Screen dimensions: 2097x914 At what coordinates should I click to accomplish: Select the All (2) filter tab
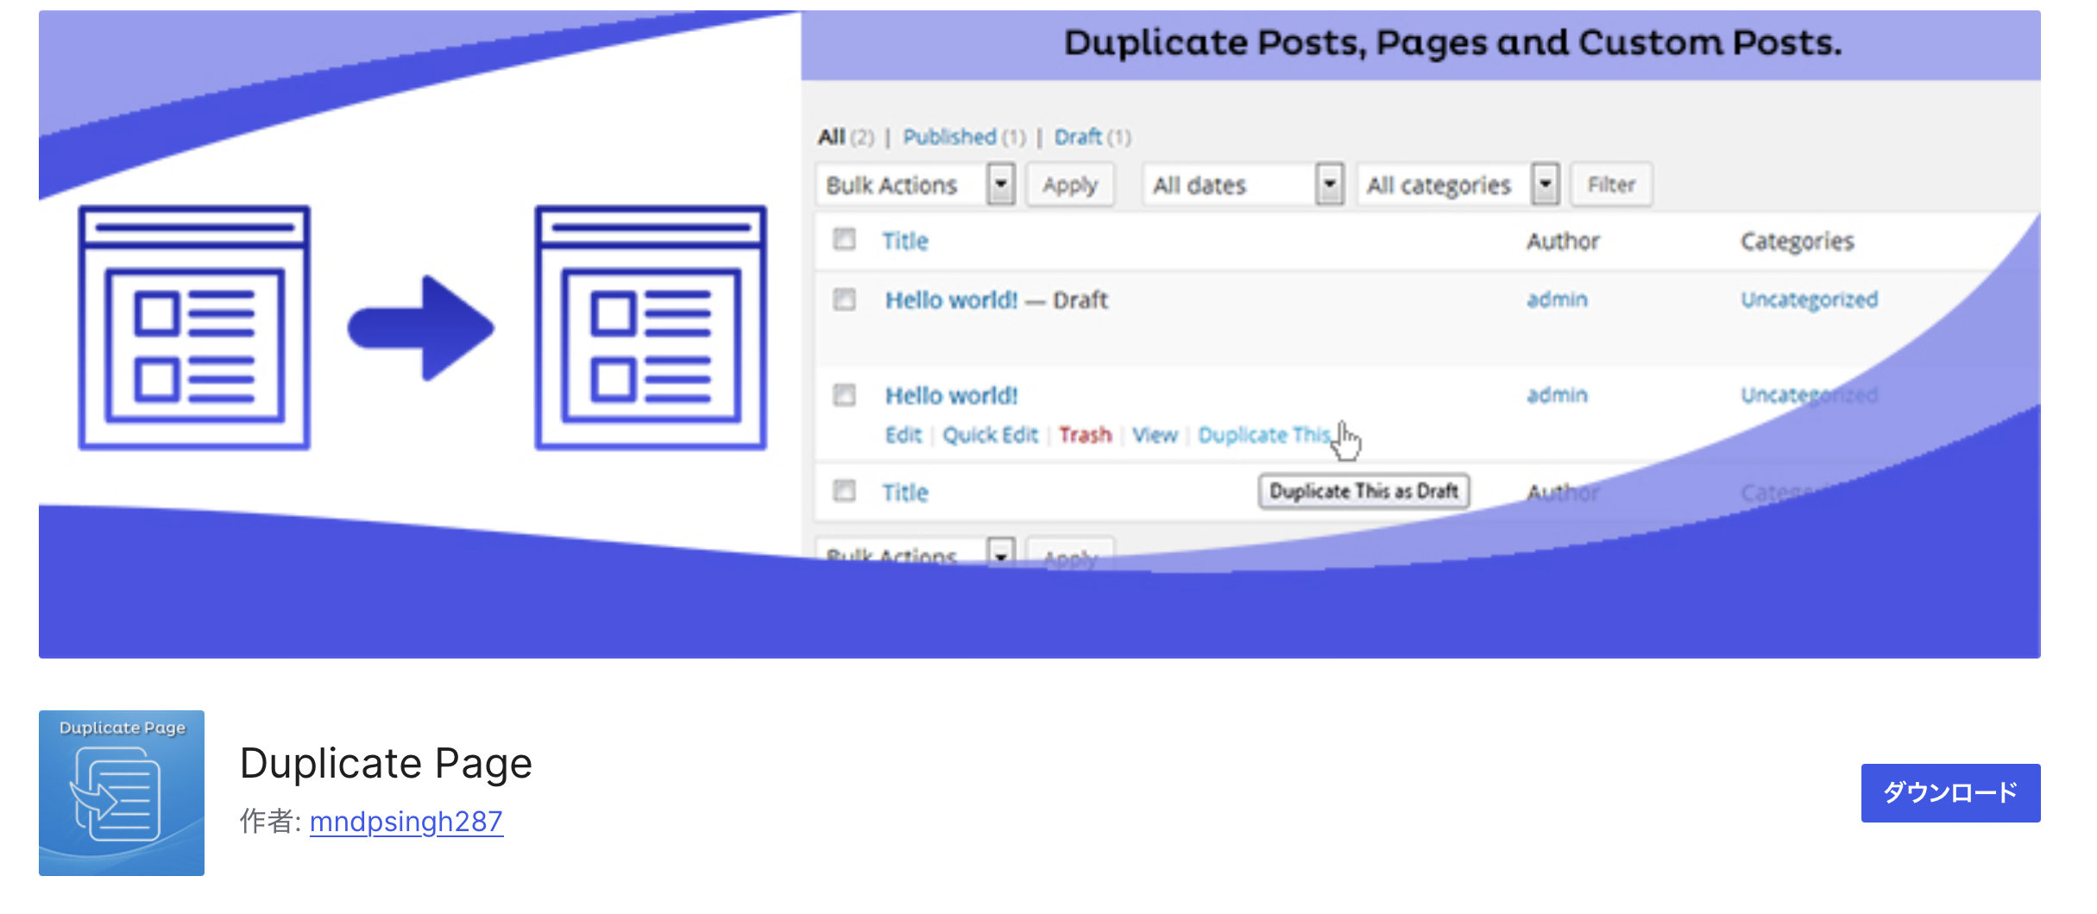click(x=846, y=136)
